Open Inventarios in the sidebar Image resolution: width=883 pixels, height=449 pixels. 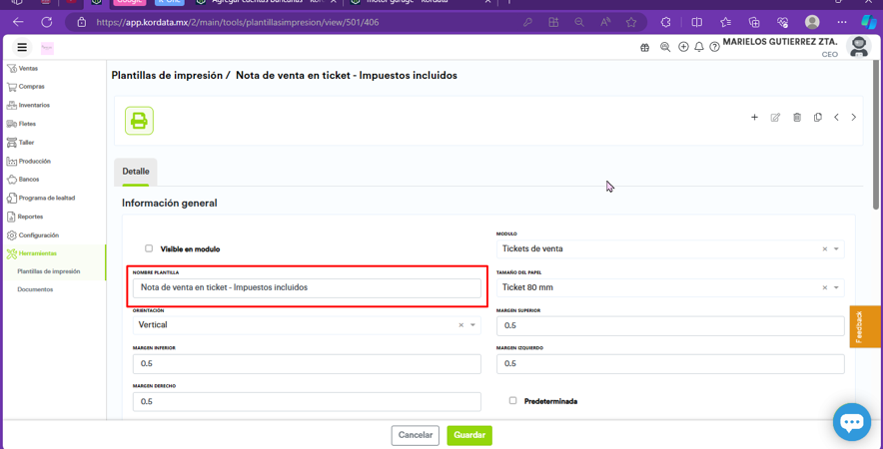34,105
